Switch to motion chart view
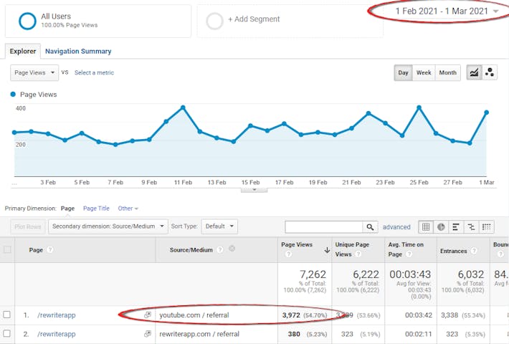The width and height of the screenshot is (509, 344). (490, 72)
